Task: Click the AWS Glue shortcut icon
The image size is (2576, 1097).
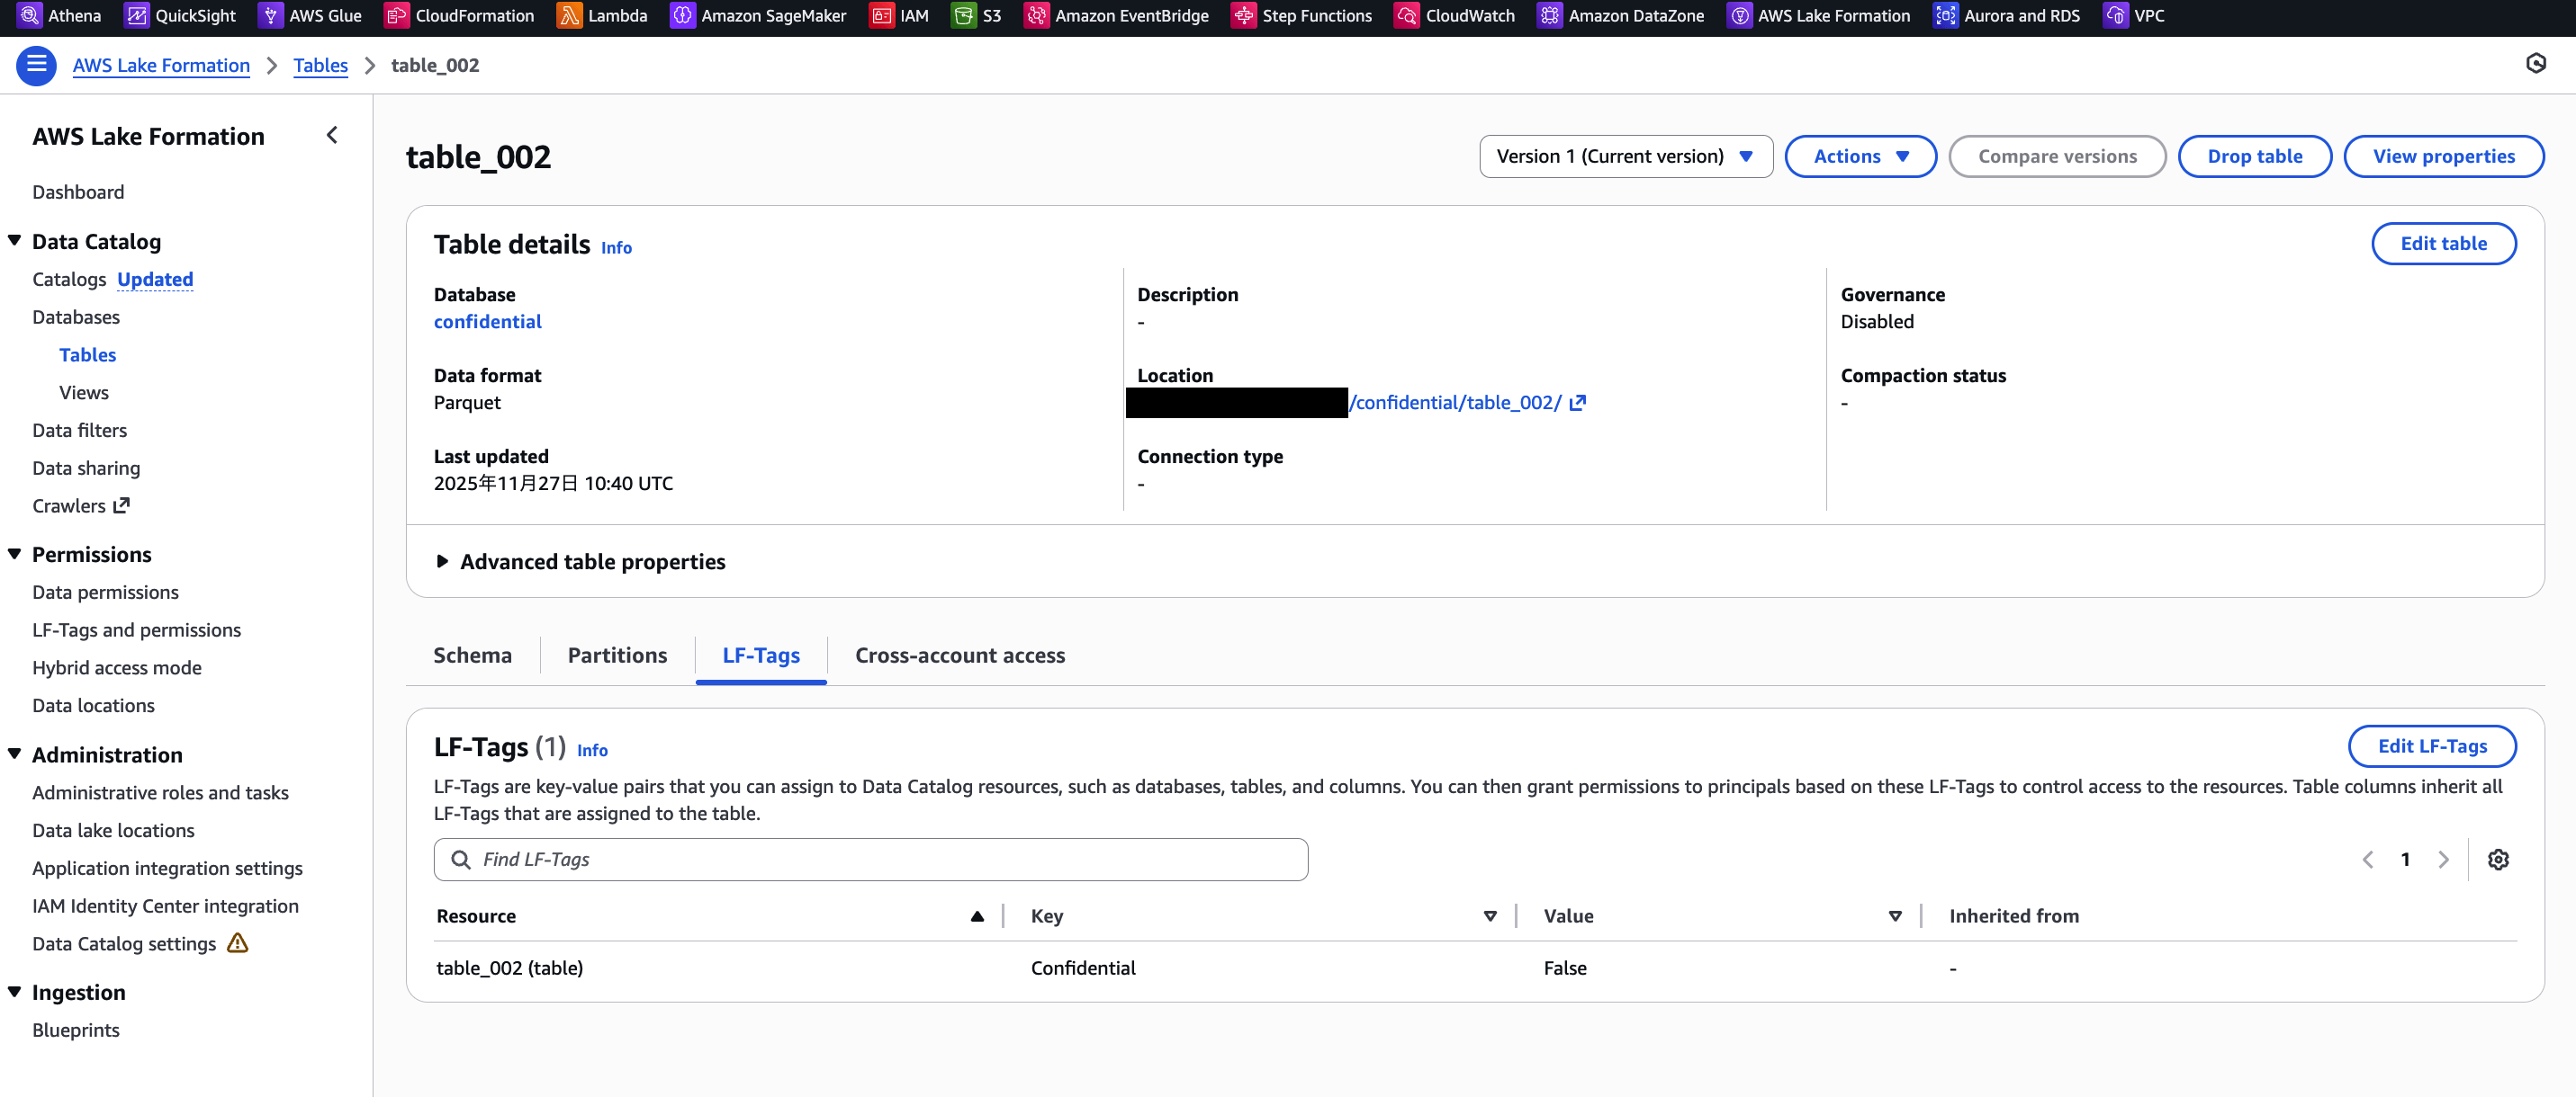Action: tap(270, 16)
